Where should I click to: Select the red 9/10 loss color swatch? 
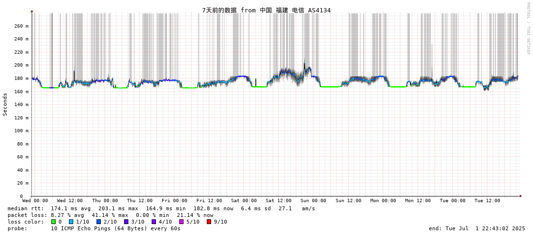209,222
